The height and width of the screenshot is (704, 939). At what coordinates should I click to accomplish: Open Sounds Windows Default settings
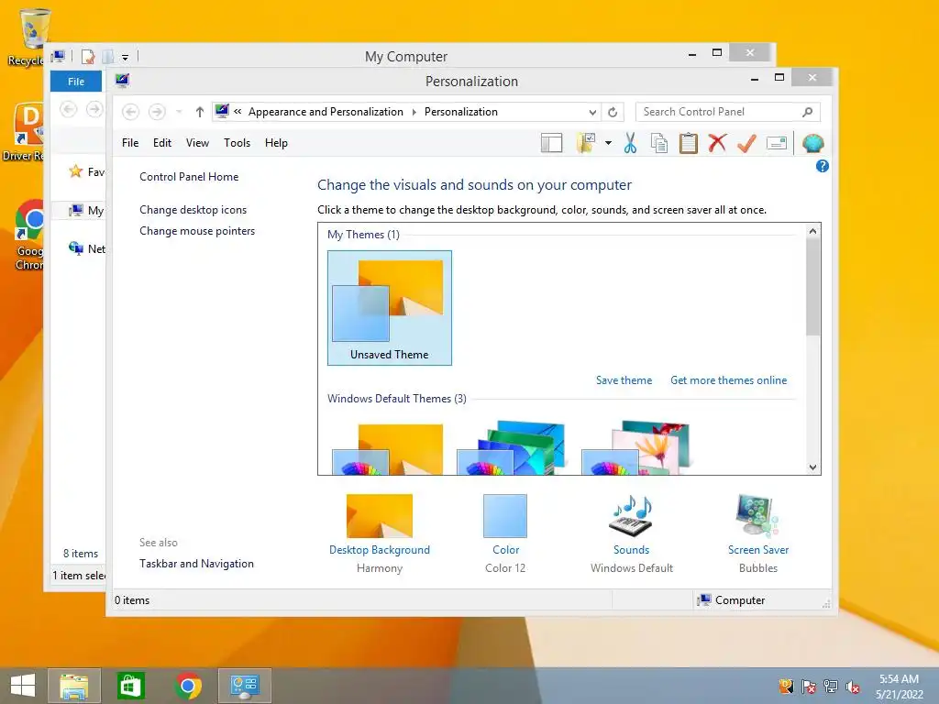point(631,533)
